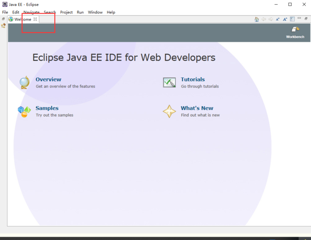This screenshot has width=311, height=240.
Task: Click the Overview globe icon
Action: [x=24, y=83]
